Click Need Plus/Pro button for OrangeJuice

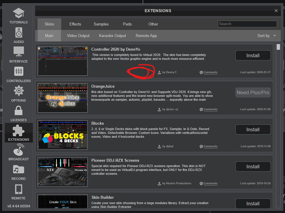[x=253, y=92]
